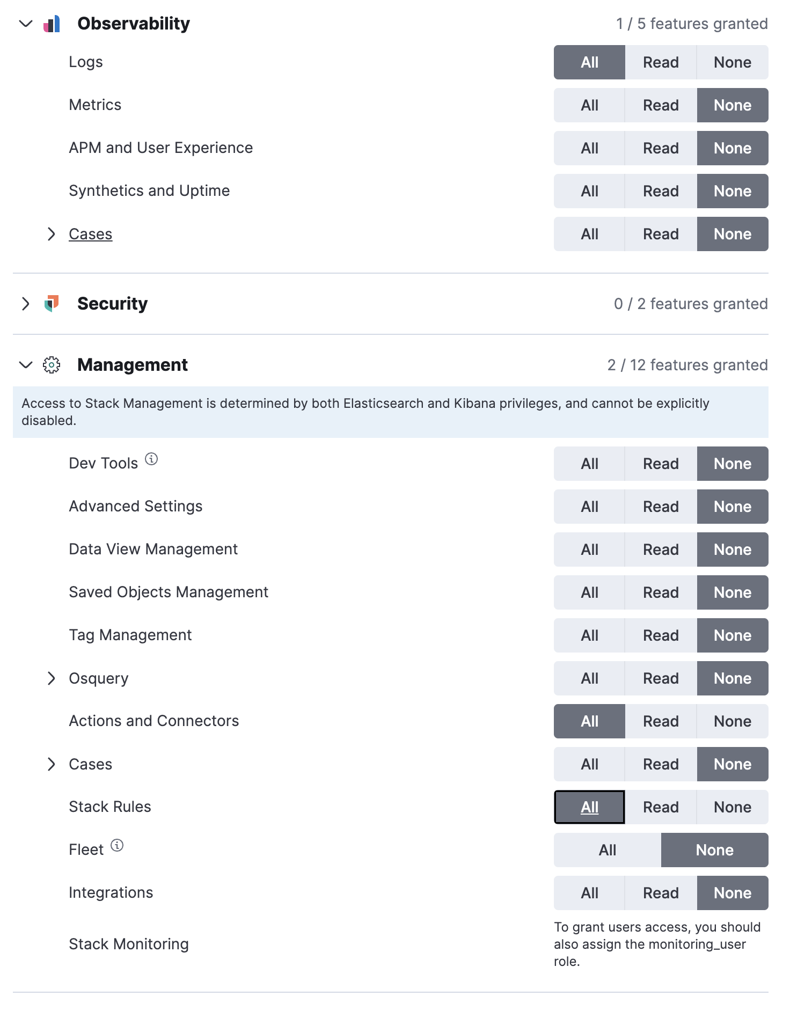Set Synthetics and Uptime to All
The width and height of the screenshot is (790, 1011).
(x=589, y=191)
